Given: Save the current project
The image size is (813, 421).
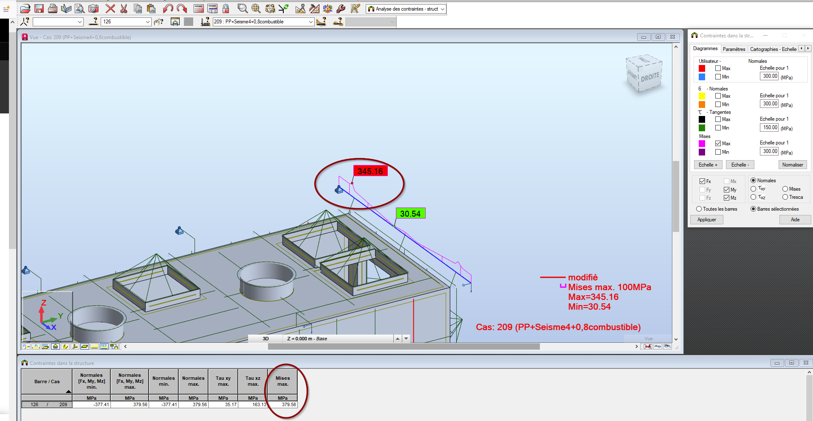Looking at the screenshot, I should click(x=39, y=8).
